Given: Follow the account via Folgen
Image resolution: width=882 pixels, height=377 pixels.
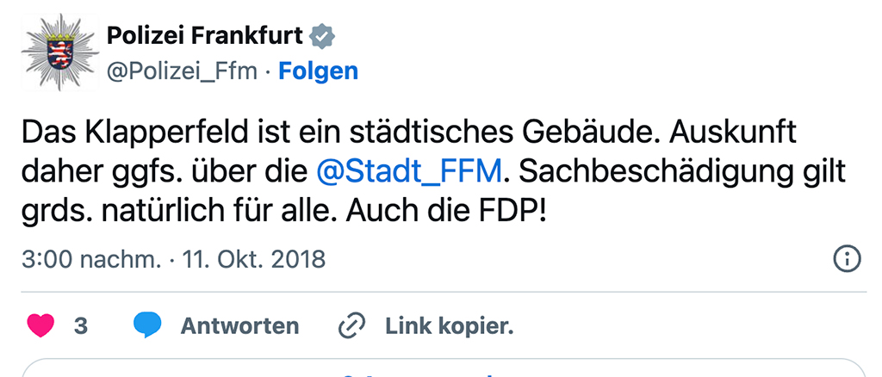Looking at the screenshot, I should click(318, 71).
